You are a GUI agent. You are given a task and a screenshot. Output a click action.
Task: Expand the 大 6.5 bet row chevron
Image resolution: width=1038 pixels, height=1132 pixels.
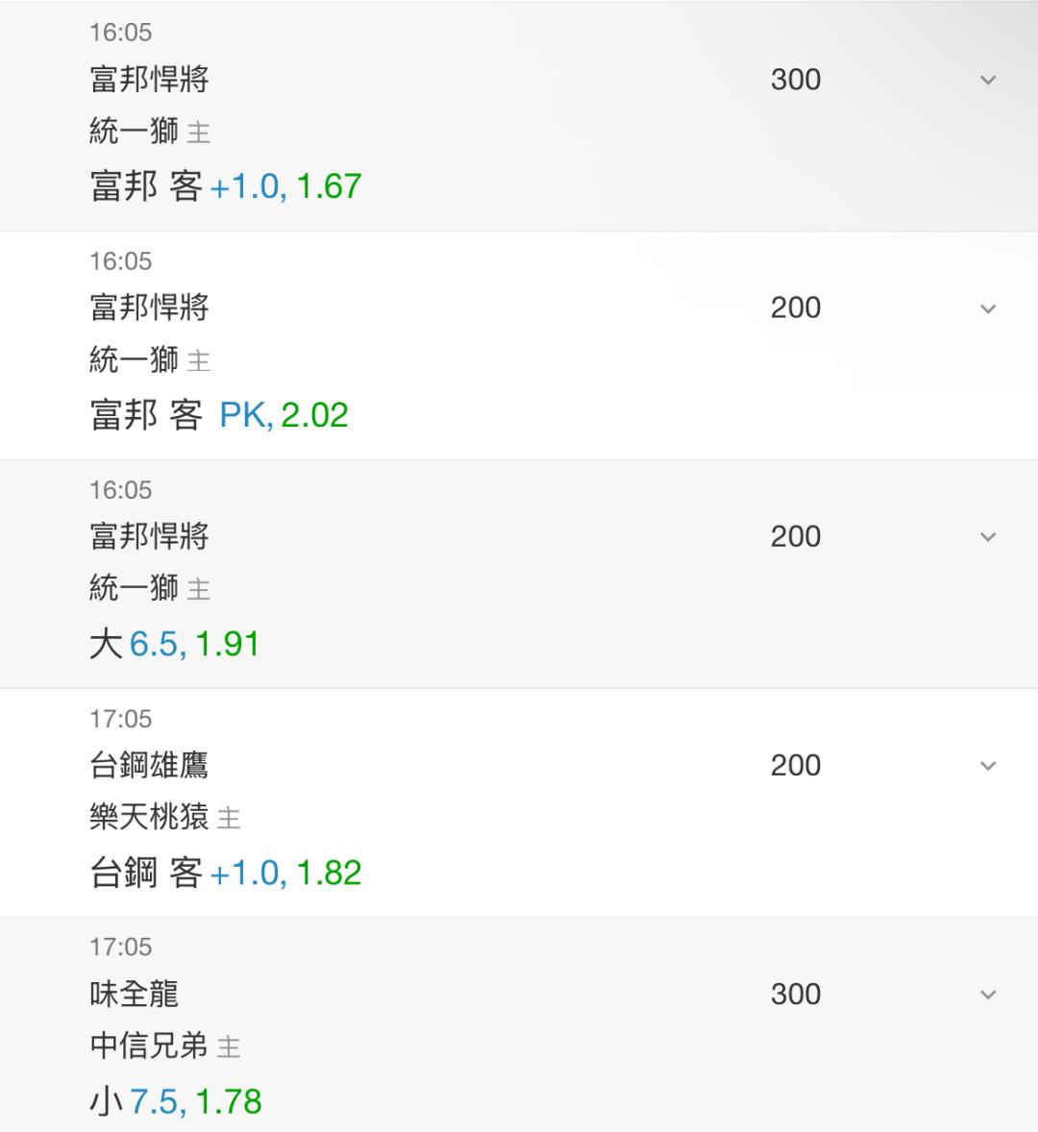click(987, 537)
